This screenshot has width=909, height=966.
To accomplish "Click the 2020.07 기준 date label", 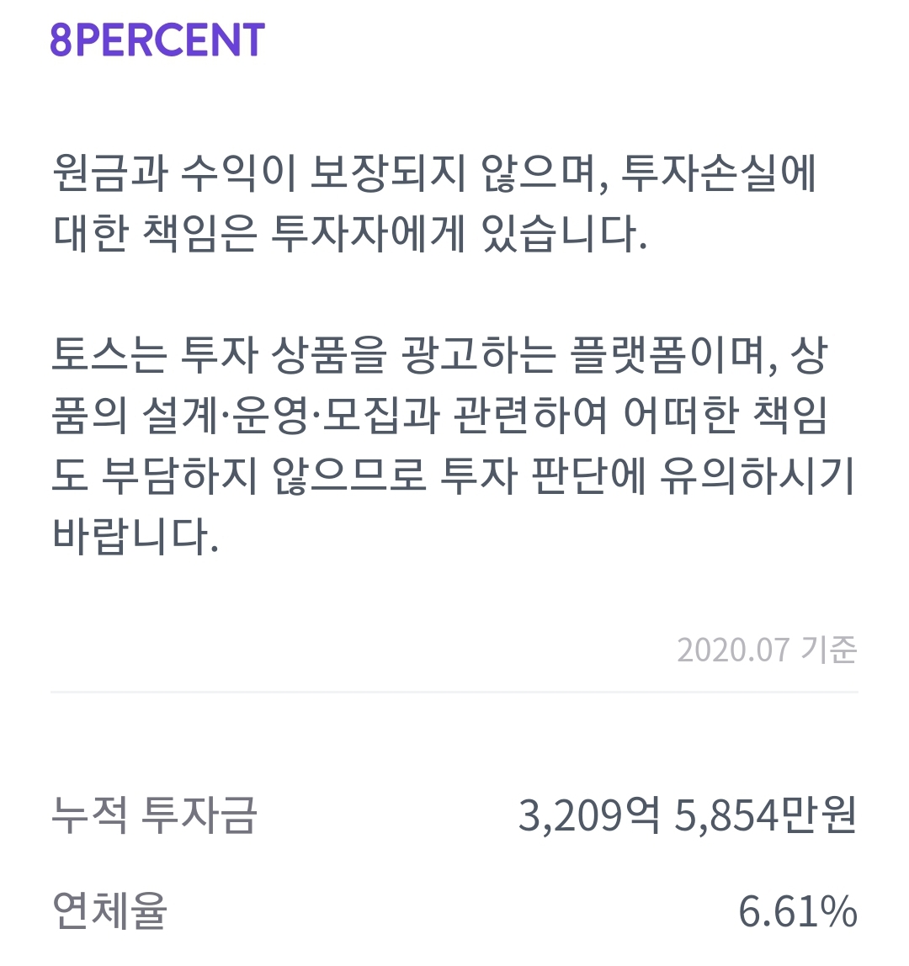I will (766, 650).
